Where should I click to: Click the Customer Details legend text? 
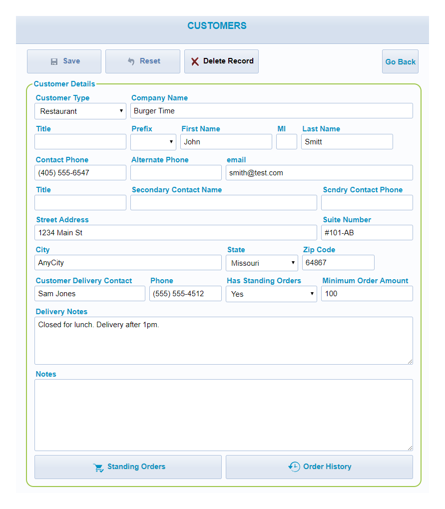click(x=64, y=84)
